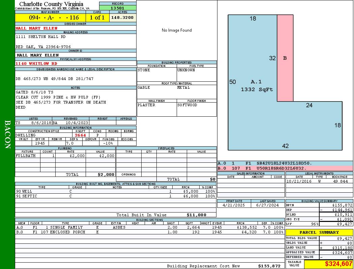Click the 91 SEPTIC built-in row
Viewport: 354px width, 269px height.
(x=115, y=196)
